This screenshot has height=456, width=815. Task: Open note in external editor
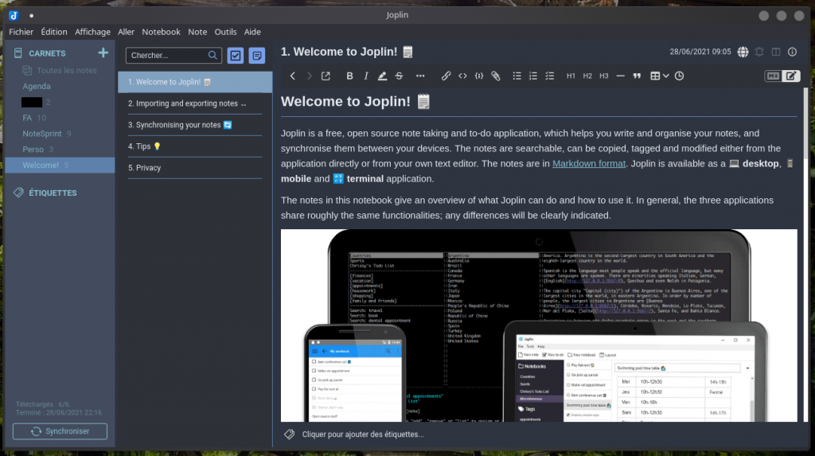point(326,76)
